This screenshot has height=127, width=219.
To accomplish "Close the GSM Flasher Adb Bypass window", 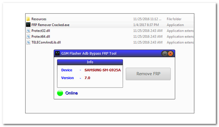I will pyautogui.click(x=170, y=54).
